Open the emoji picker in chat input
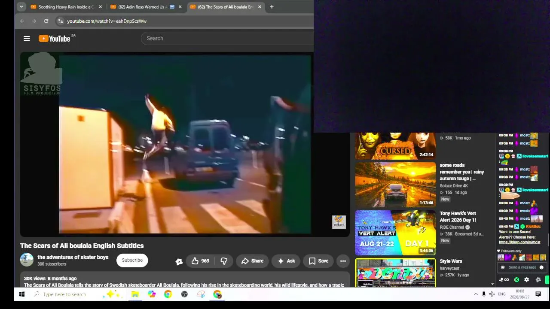 point(541,267)
